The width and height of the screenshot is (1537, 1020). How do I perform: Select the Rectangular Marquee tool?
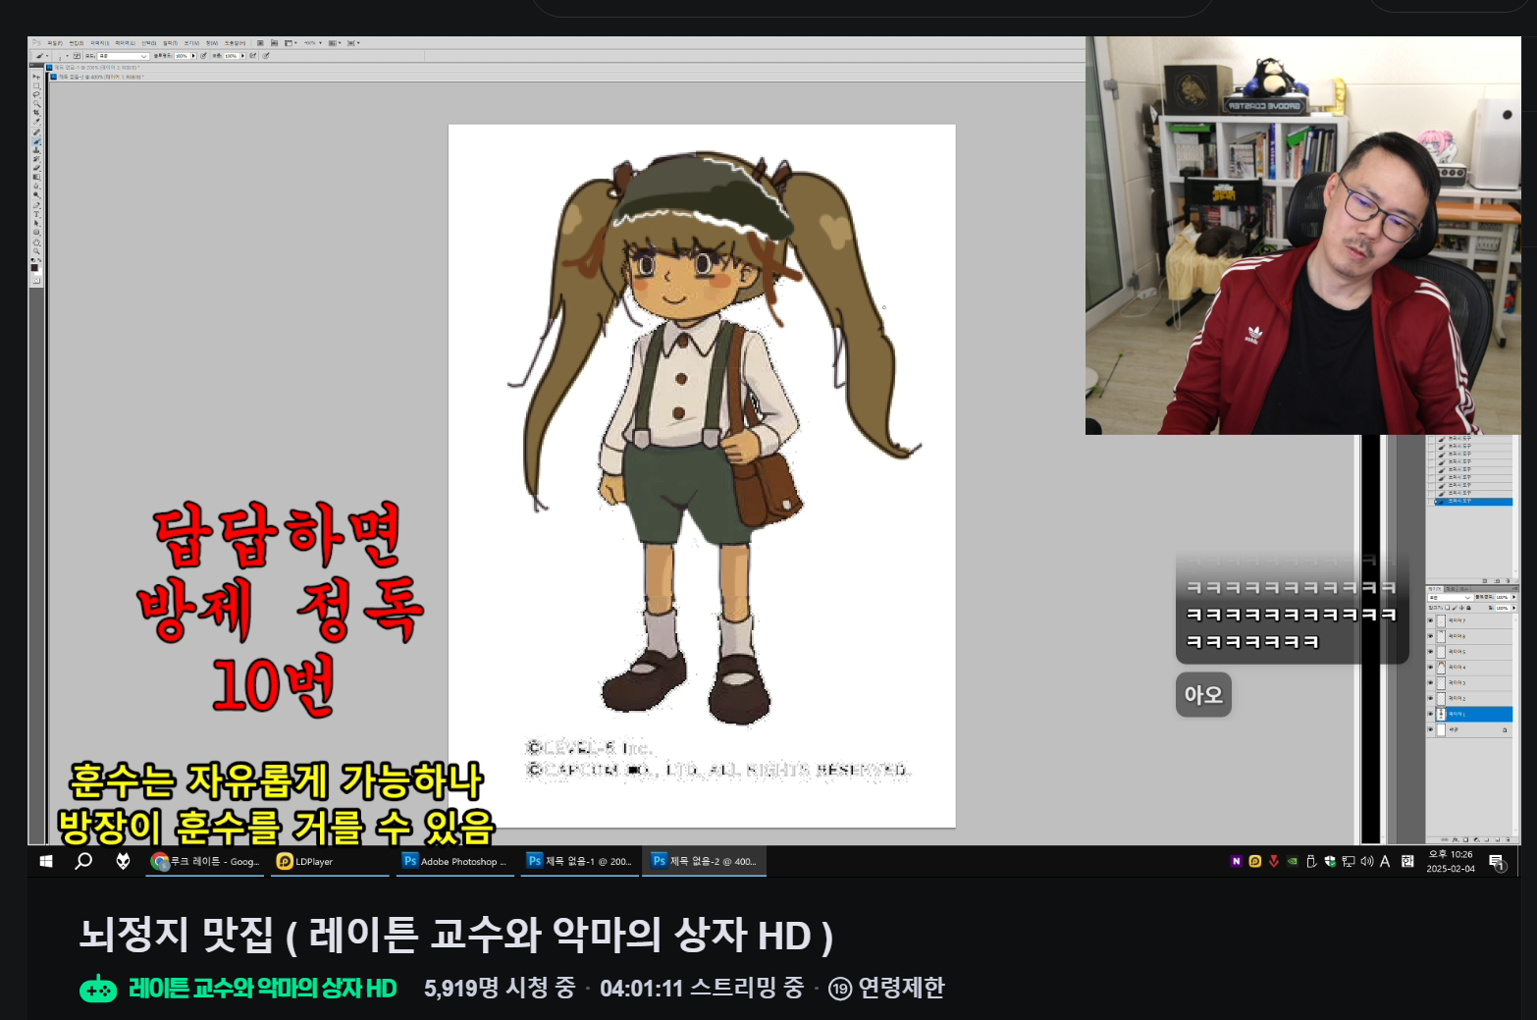tap(36, 85)
